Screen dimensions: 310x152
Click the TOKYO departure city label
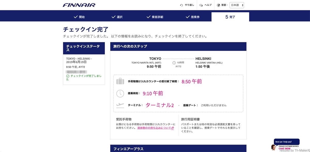pos(155,59)
